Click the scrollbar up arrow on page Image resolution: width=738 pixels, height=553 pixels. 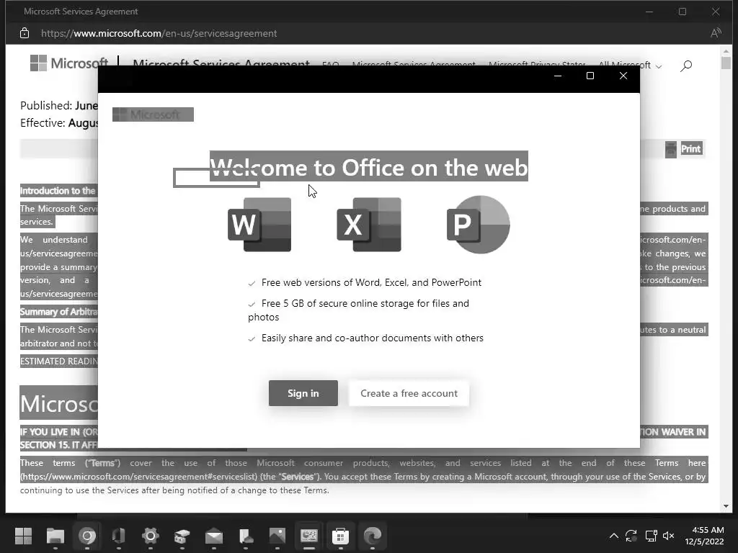[726, 50]
